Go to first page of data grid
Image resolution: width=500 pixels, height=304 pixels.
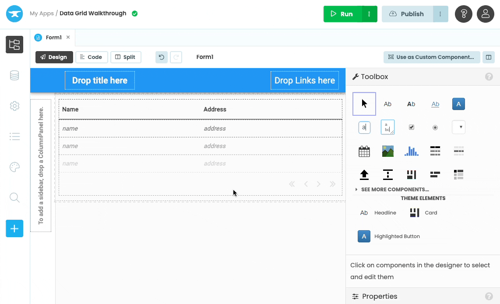[292, 184]
